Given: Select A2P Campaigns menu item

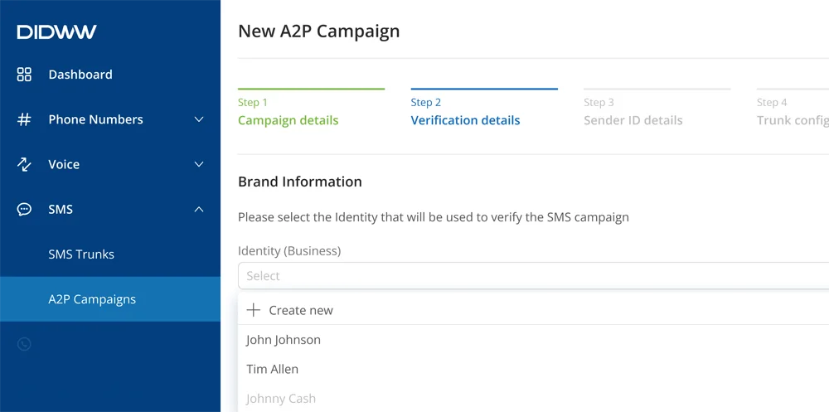Looking at the screenshot, I should 92,299.
